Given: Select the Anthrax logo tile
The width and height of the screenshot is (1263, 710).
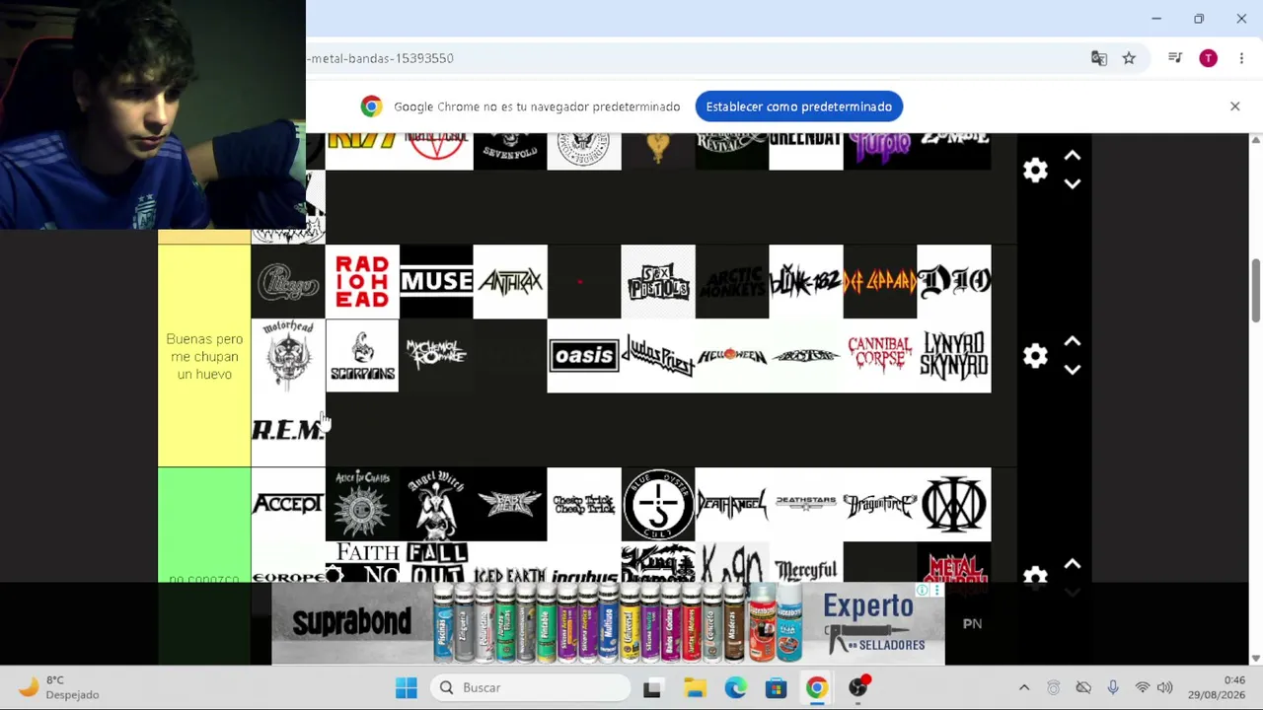Looking at the screenshot, I should pos(510,282).
